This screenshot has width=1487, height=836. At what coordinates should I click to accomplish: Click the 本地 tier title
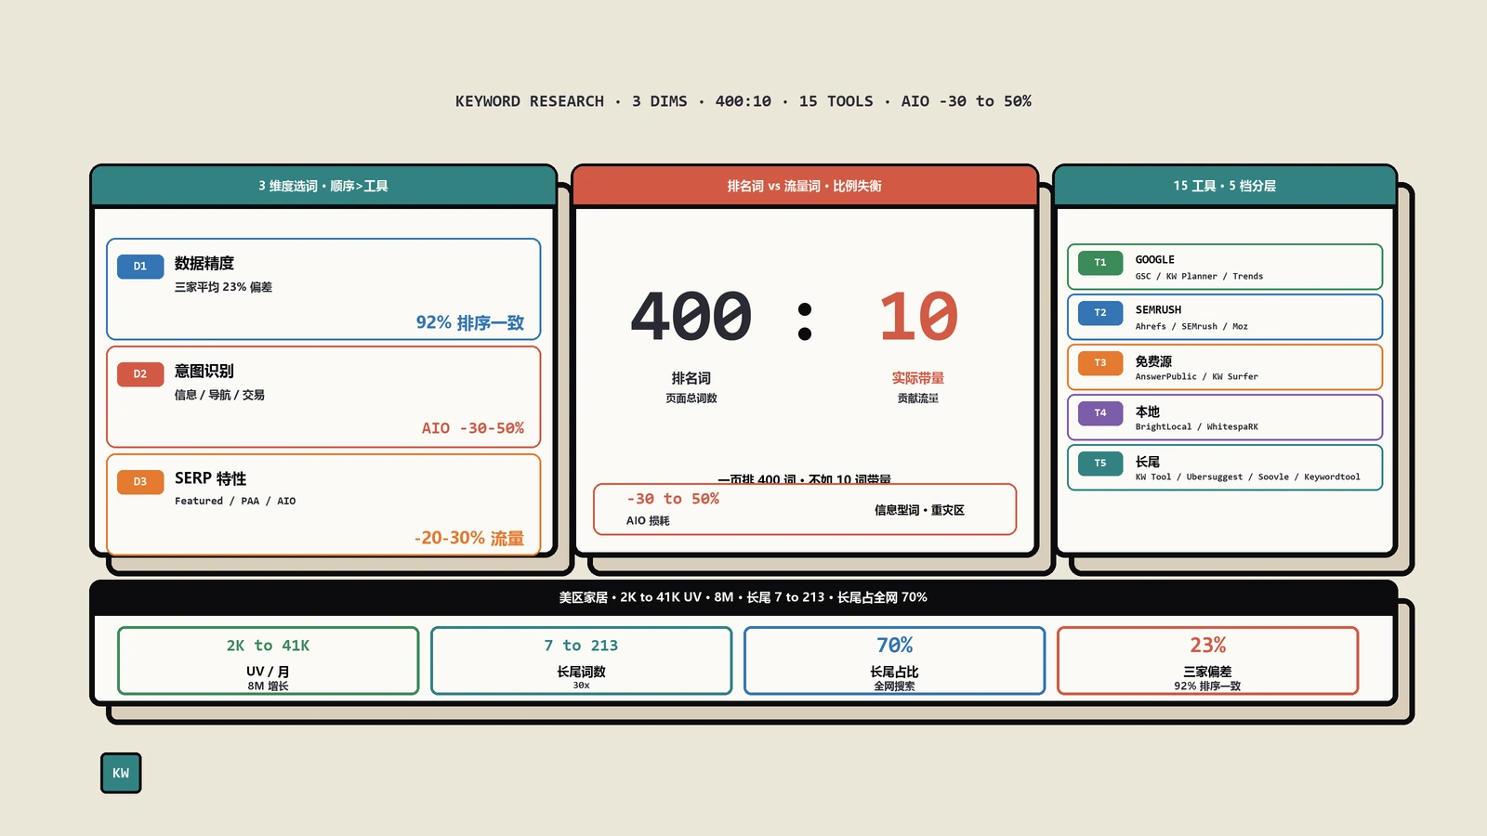tap(1148, 411)
